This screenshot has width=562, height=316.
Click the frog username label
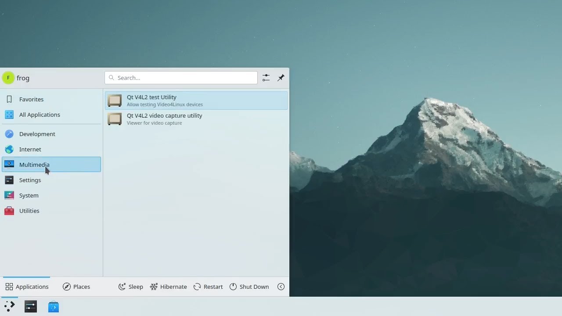[23, 78]
